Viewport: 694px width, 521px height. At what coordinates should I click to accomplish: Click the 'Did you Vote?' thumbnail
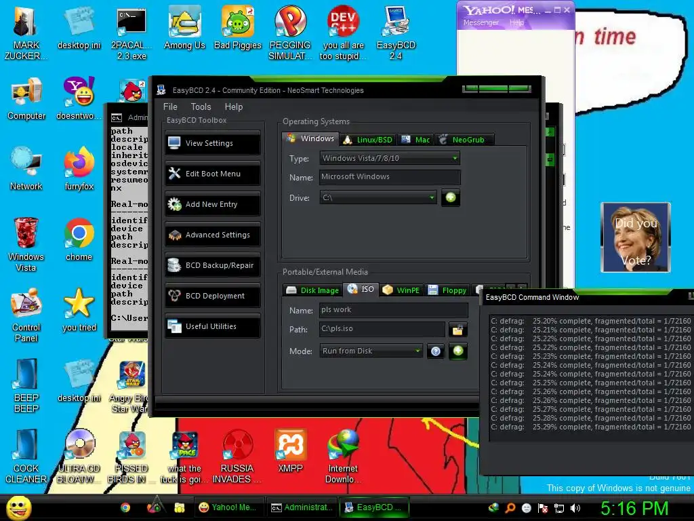click(x=636, y=237)
